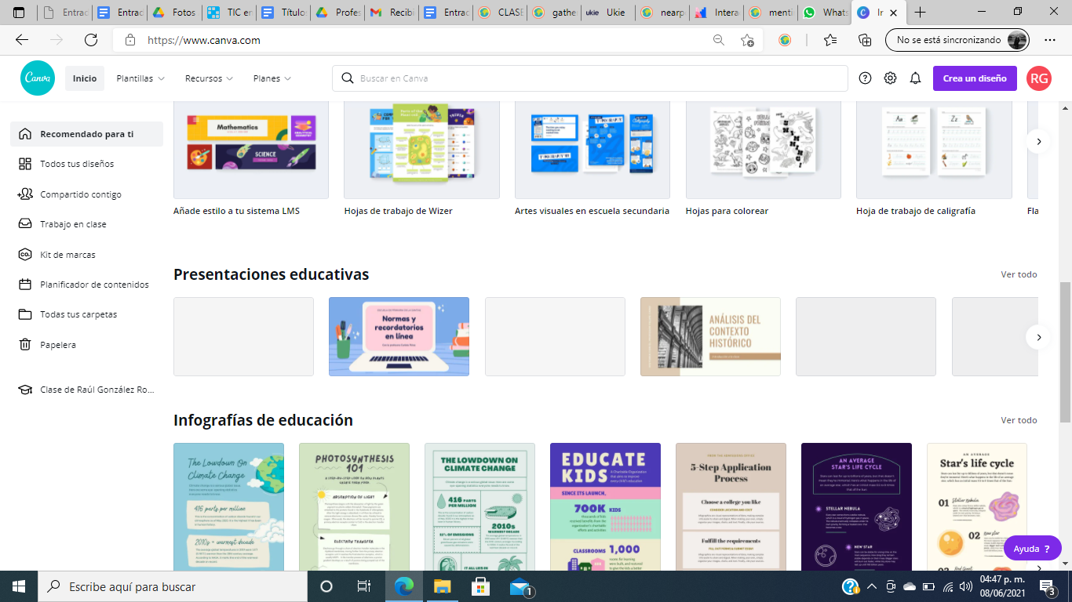Click the help question mark icon
1072x602 pixels.
(864, 78)
